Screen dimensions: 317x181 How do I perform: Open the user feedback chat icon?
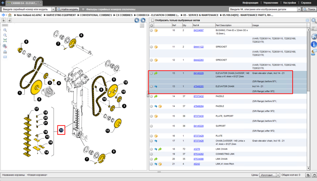point(314,52)
